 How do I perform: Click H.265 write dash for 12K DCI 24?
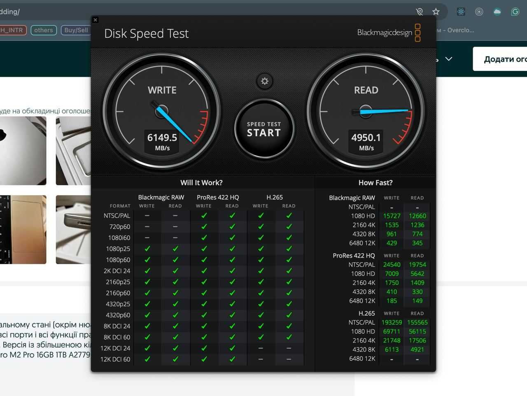pos(261,348)
